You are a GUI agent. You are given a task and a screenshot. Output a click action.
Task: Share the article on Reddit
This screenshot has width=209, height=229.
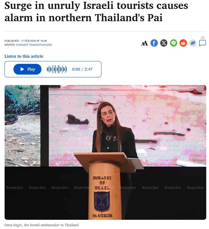[183, 43]
